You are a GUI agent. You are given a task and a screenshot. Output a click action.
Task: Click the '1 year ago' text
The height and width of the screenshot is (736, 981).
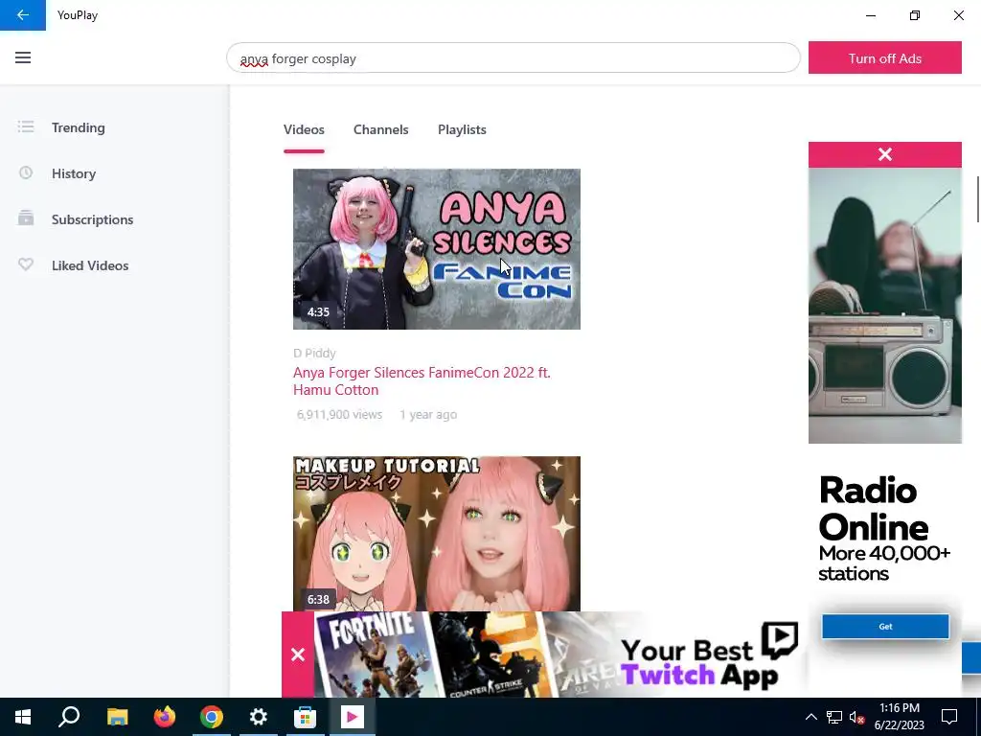coord(428,414)
